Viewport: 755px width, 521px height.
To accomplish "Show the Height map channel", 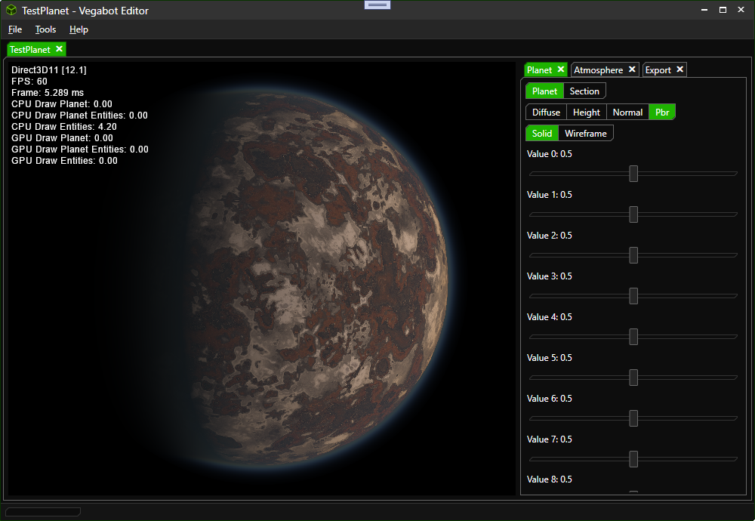I will pos(586,113).
